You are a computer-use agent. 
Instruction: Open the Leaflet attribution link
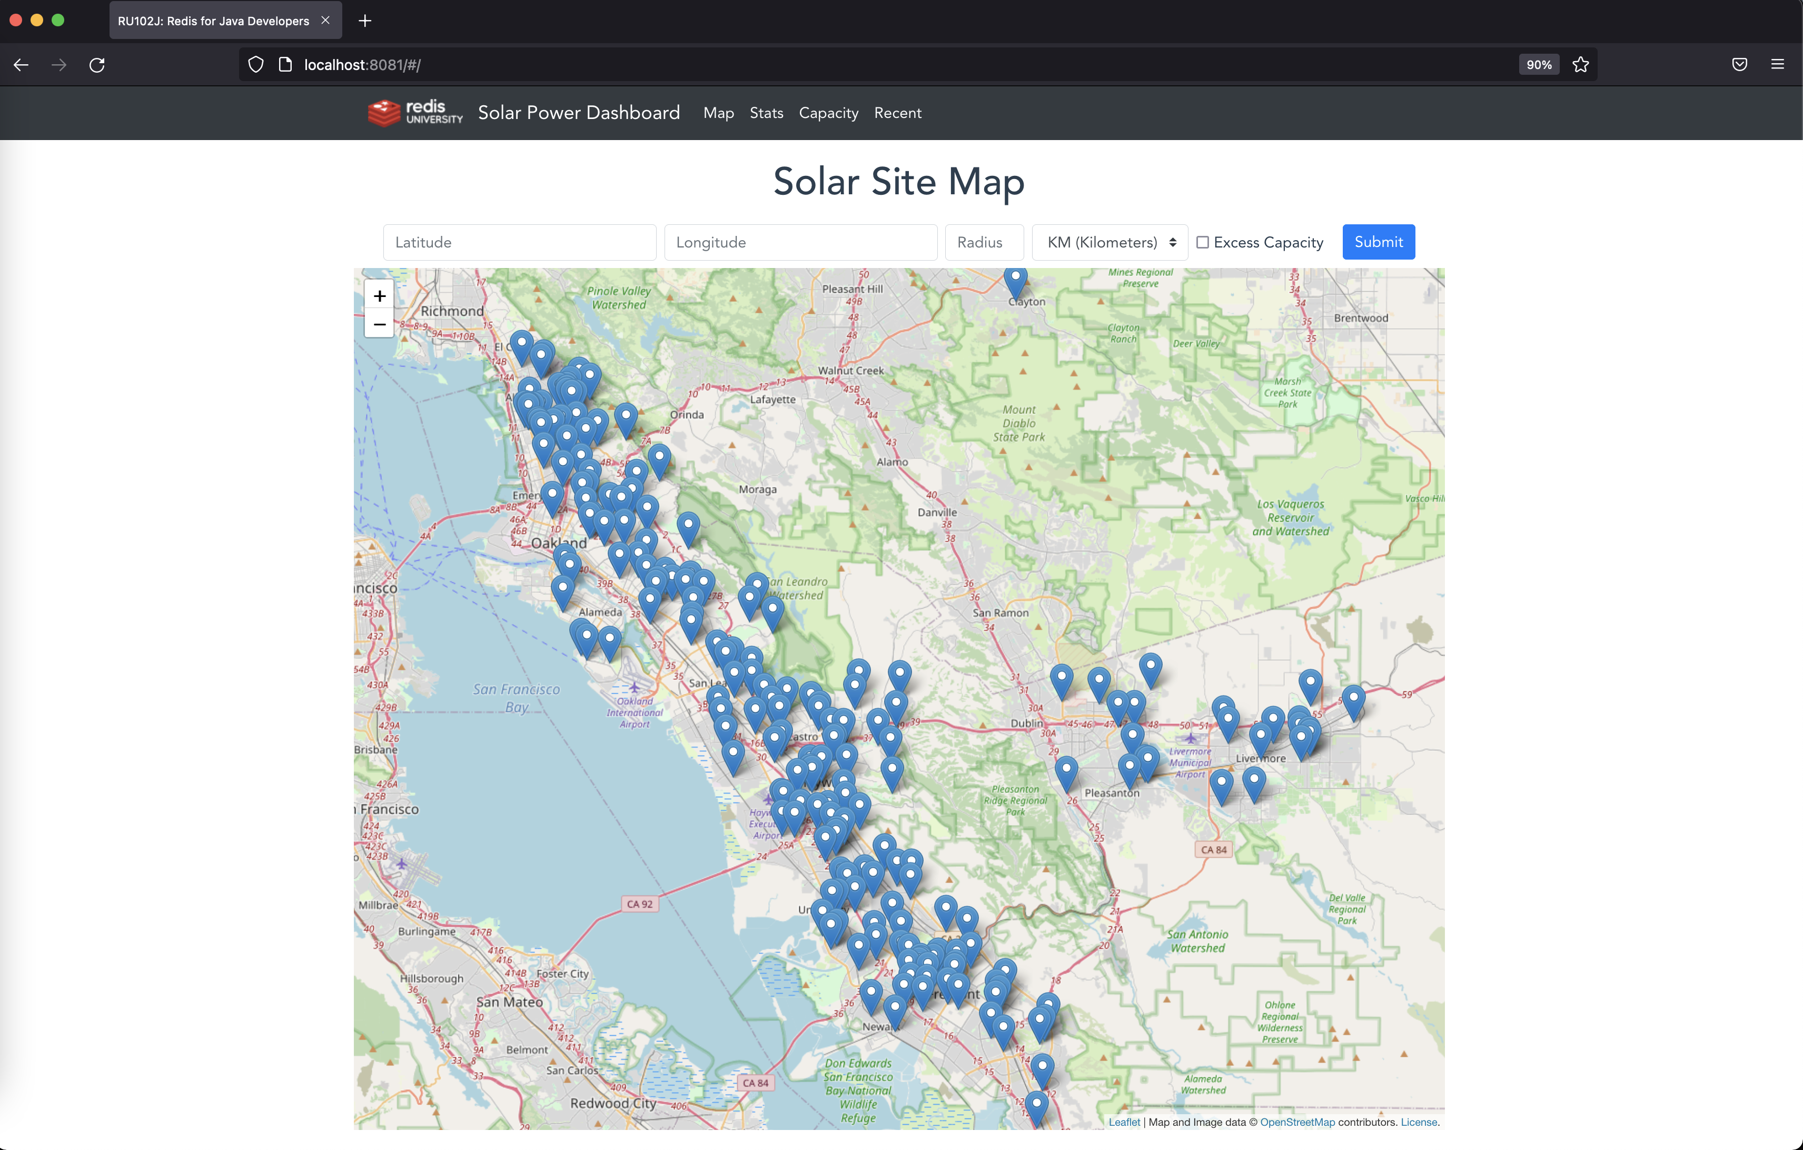click(1124, 1122)
